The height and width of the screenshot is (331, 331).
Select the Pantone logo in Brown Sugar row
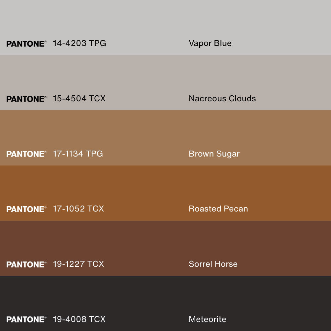[x=26, y=154]
